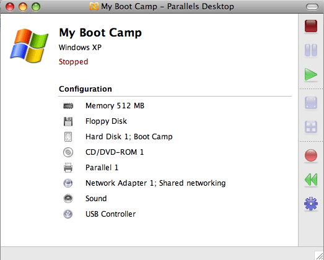The image size is (324, 260).
Task: Click the window resize grip corner
Action: 319,256
